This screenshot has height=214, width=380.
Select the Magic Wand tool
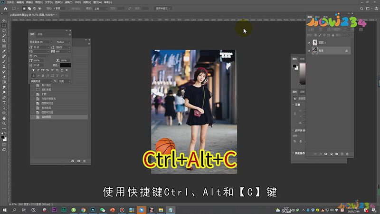click(4, 36)
